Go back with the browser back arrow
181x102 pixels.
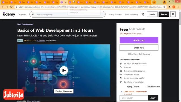coord(3,7)
